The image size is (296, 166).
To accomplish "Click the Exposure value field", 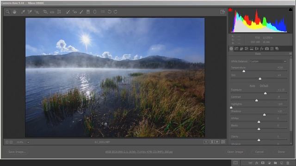I will [281, 90].
